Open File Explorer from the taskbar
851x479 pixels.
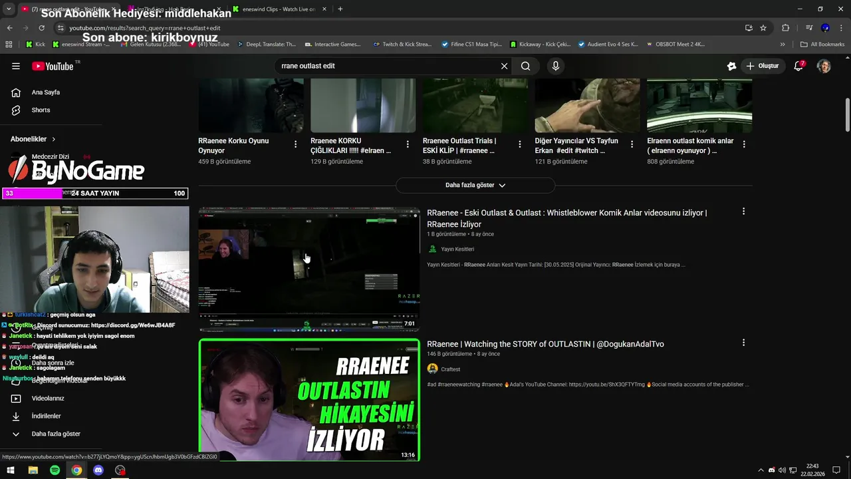33,470
